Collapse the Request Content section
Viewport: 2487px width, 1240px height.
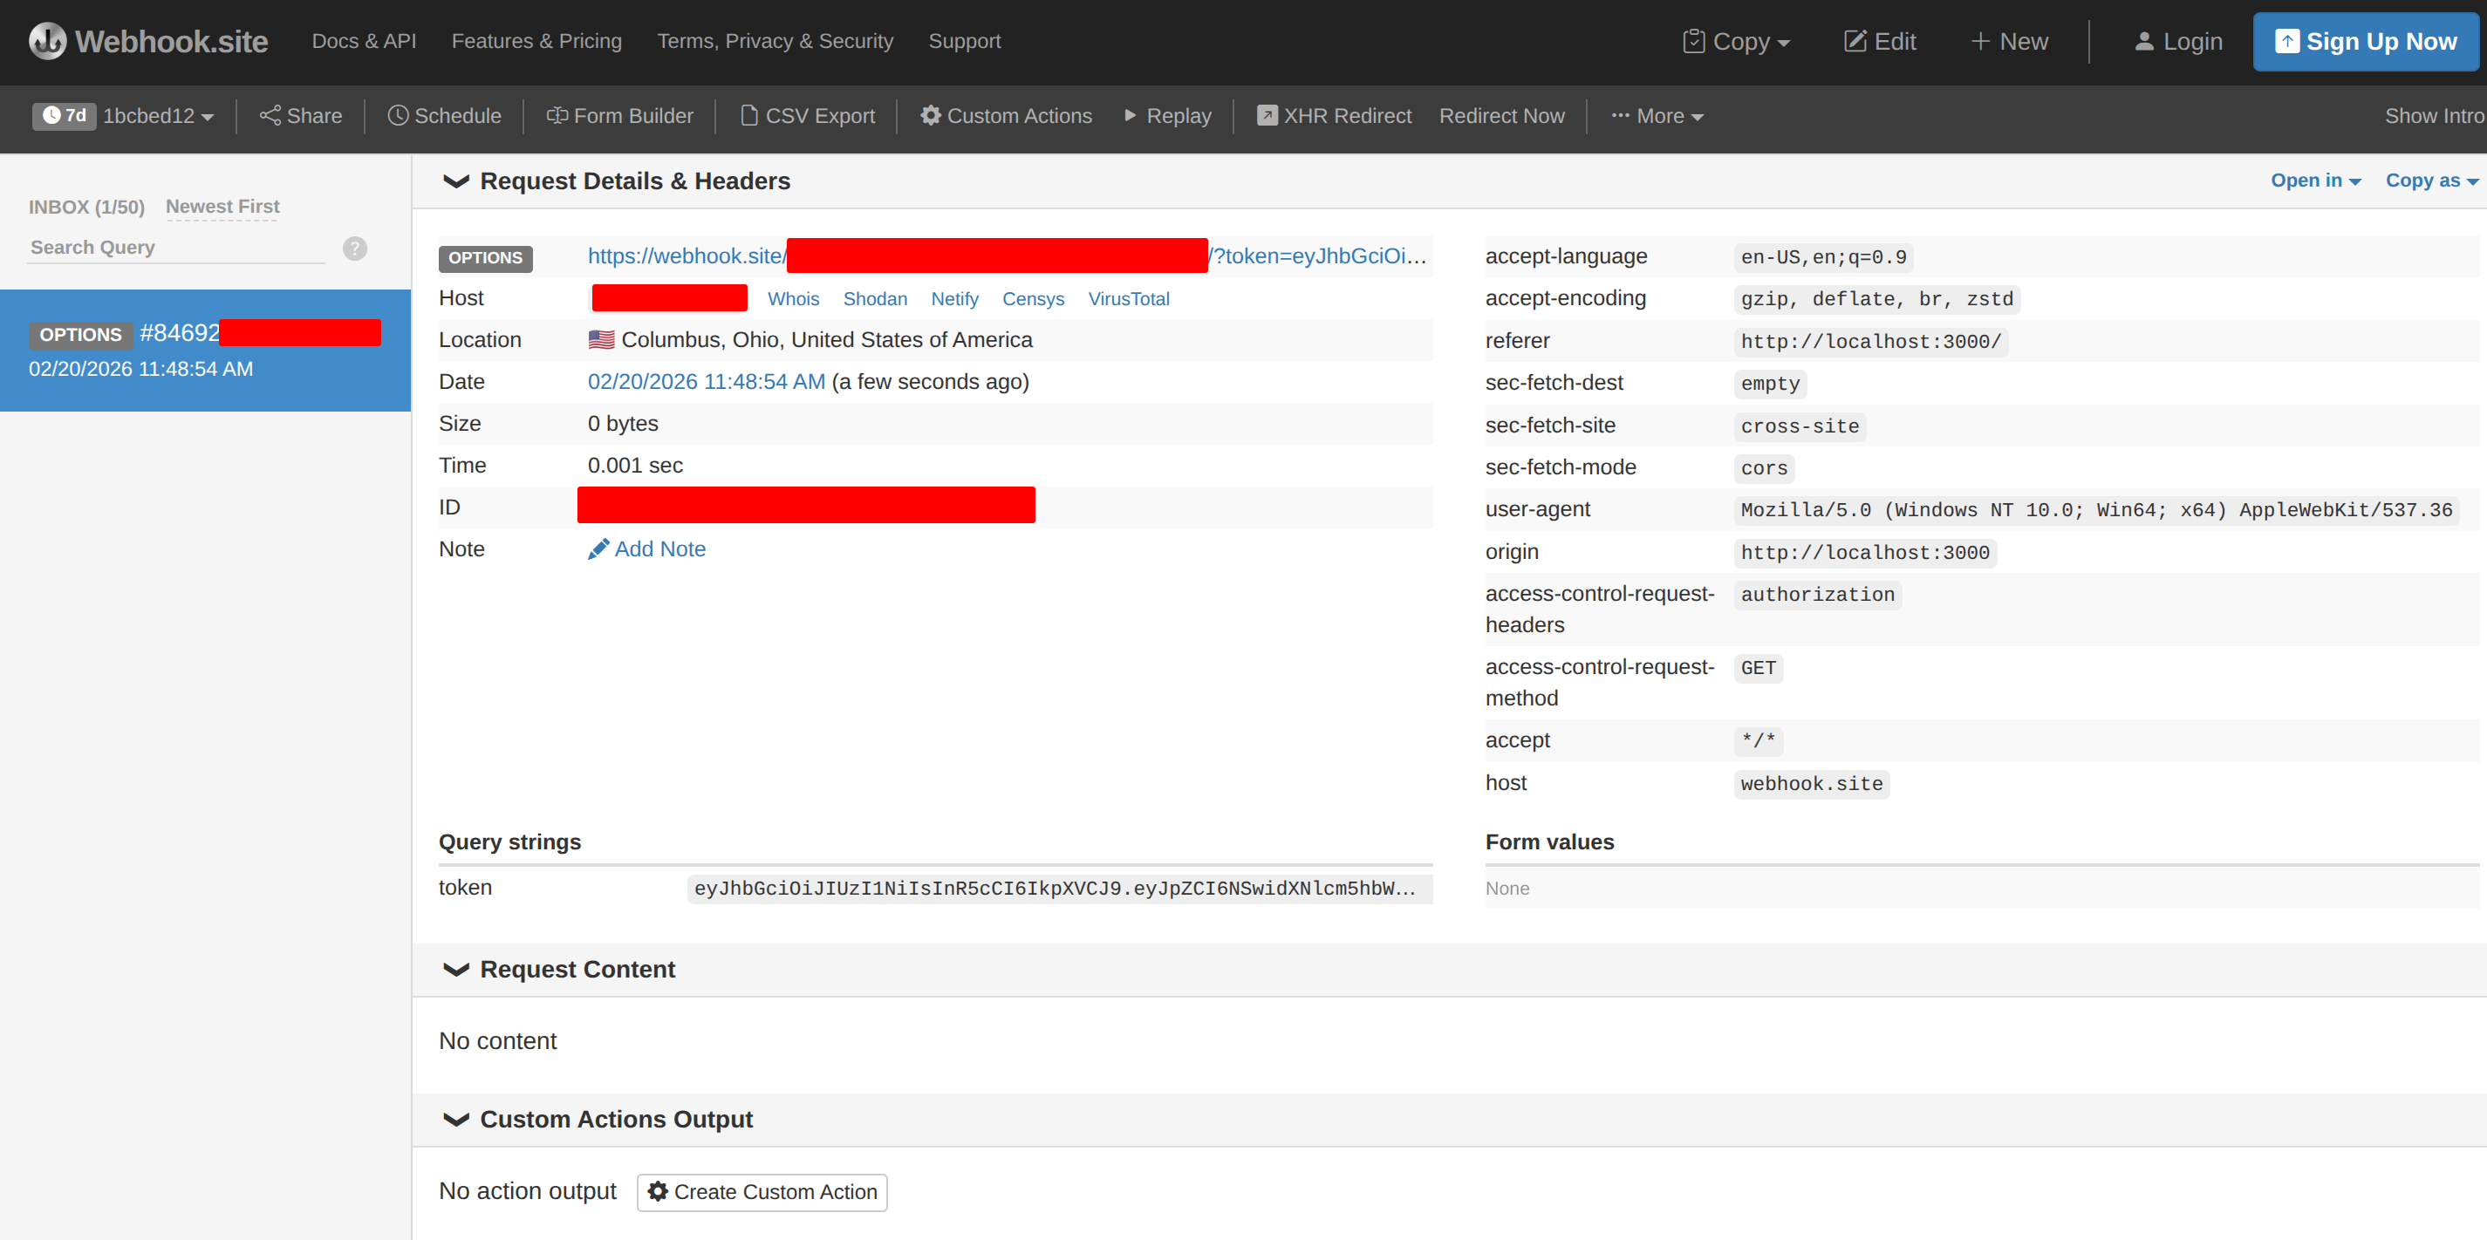coord(455,970)
